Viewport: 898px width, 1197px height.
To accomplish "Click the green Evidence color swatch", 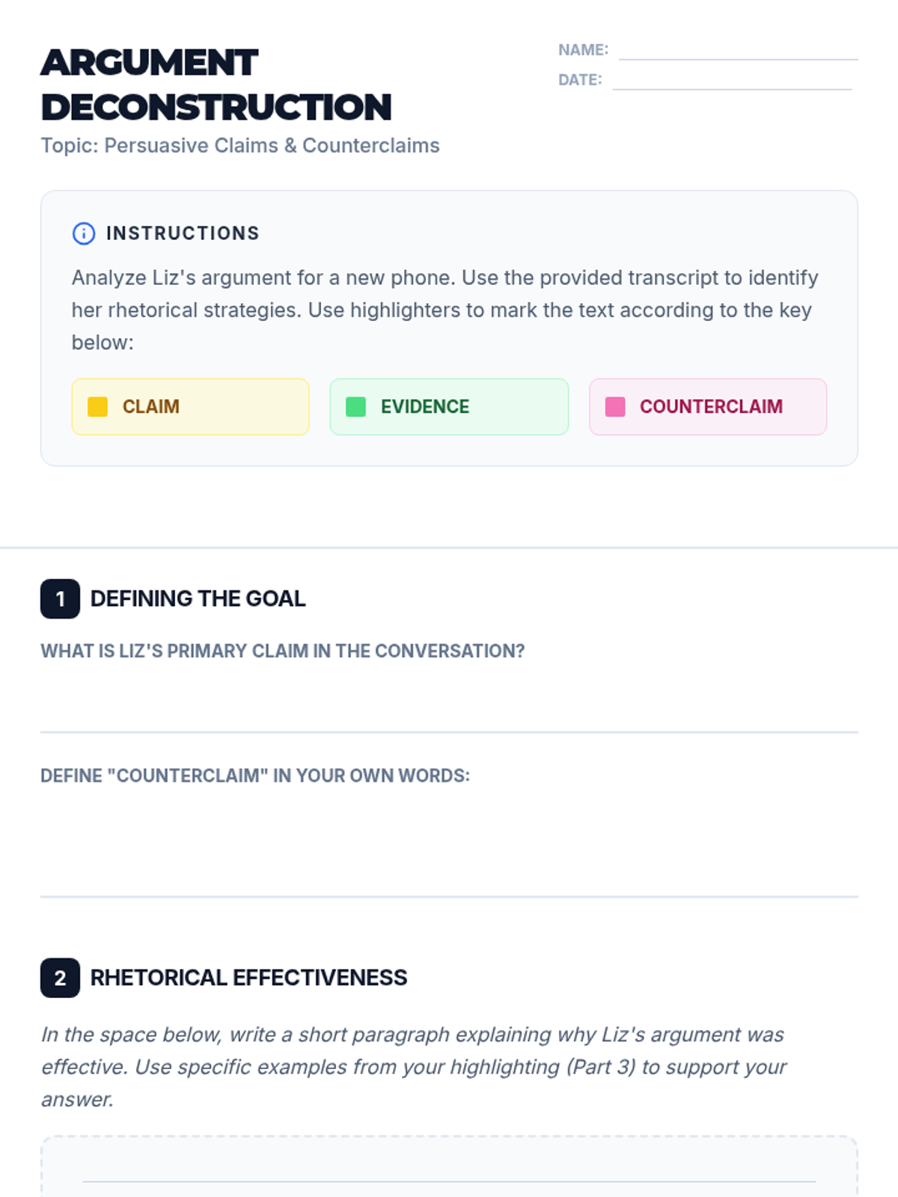I will click(x=355, y=407).
